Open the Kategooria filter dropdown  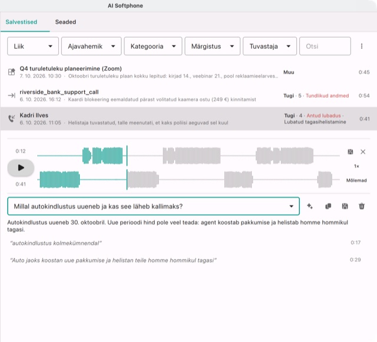point(153,46)
